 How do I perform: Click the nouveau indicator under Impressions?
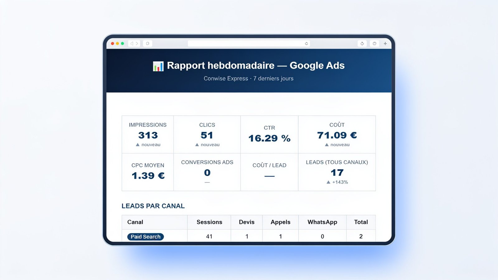point(148,145)
